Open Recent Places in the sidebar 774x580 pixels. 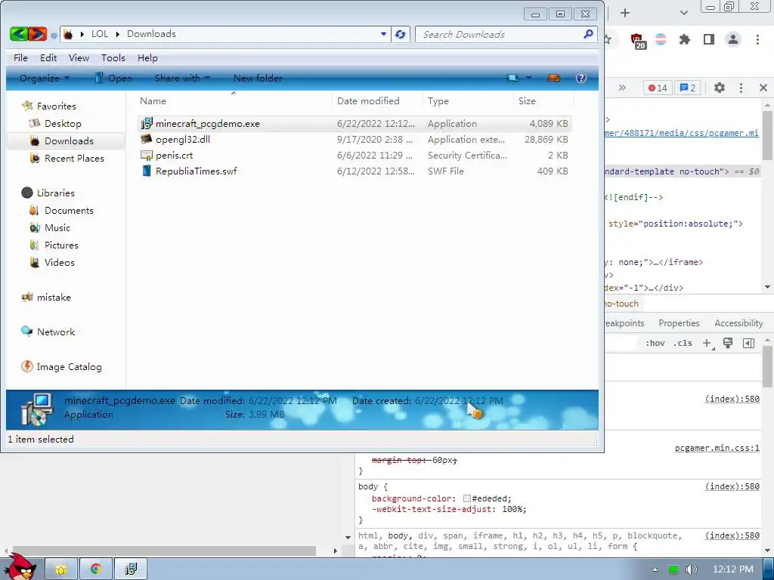[74, 159]
